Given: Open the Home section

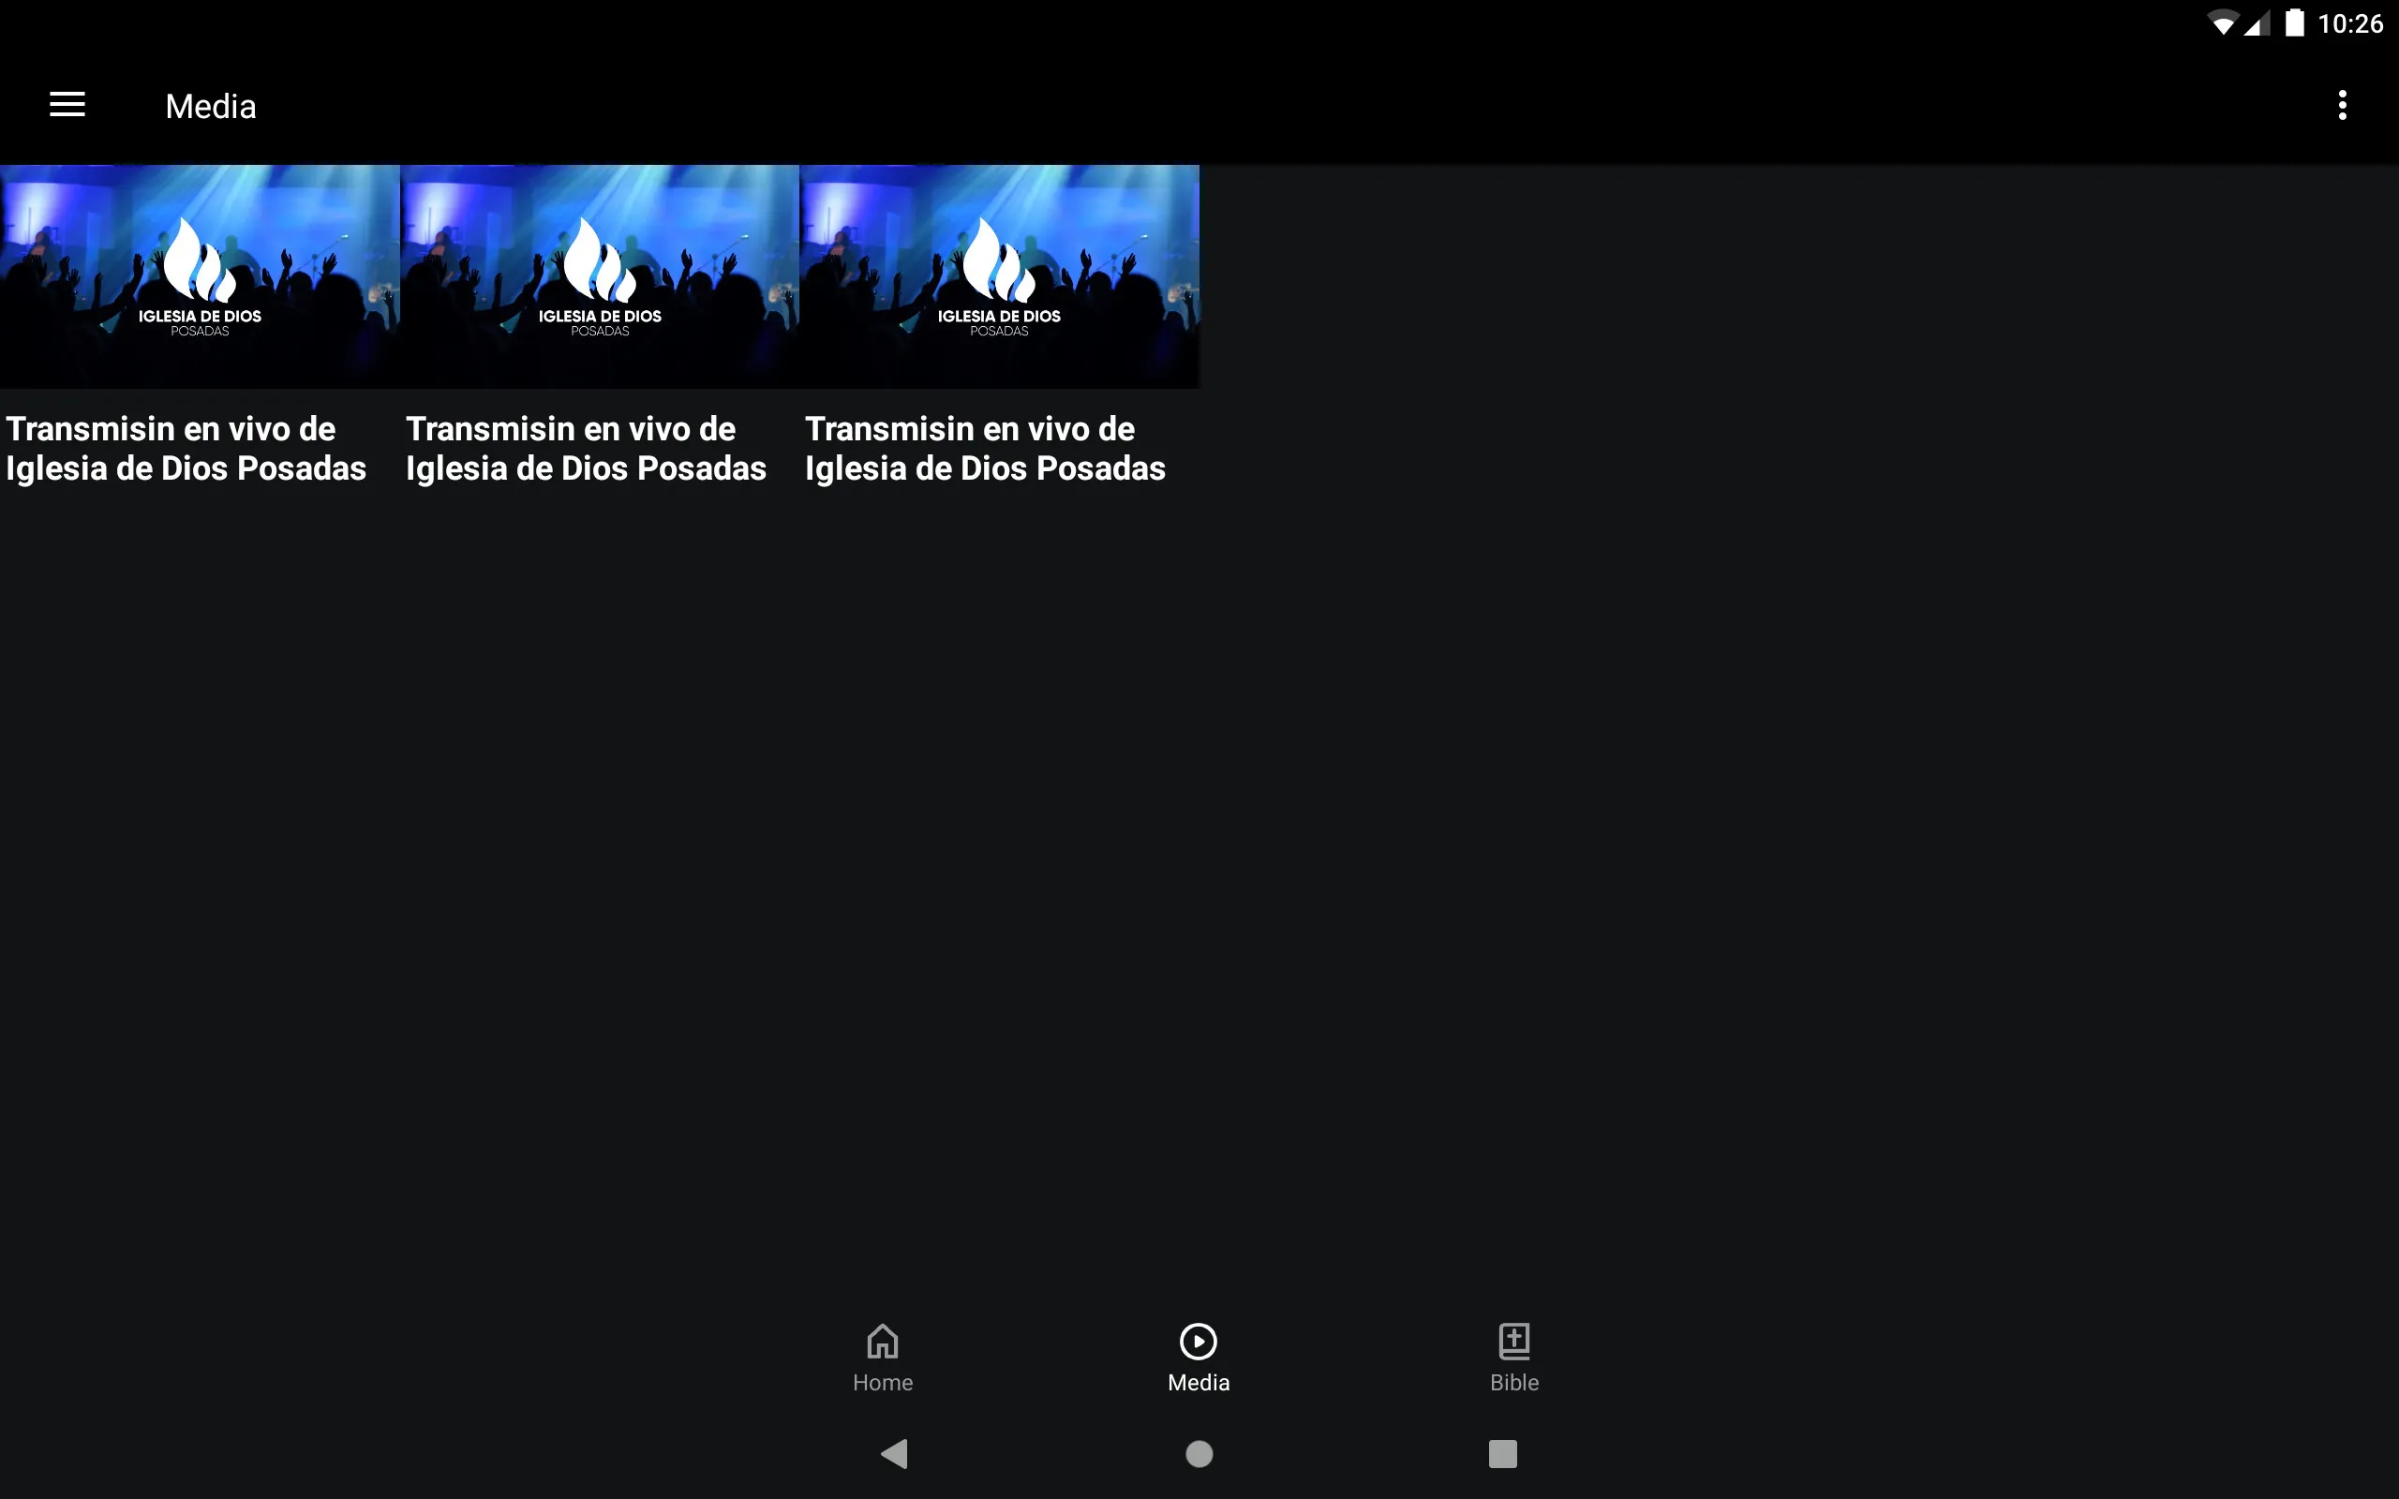Looking at the screenshot, I should tap(885, 1358).
